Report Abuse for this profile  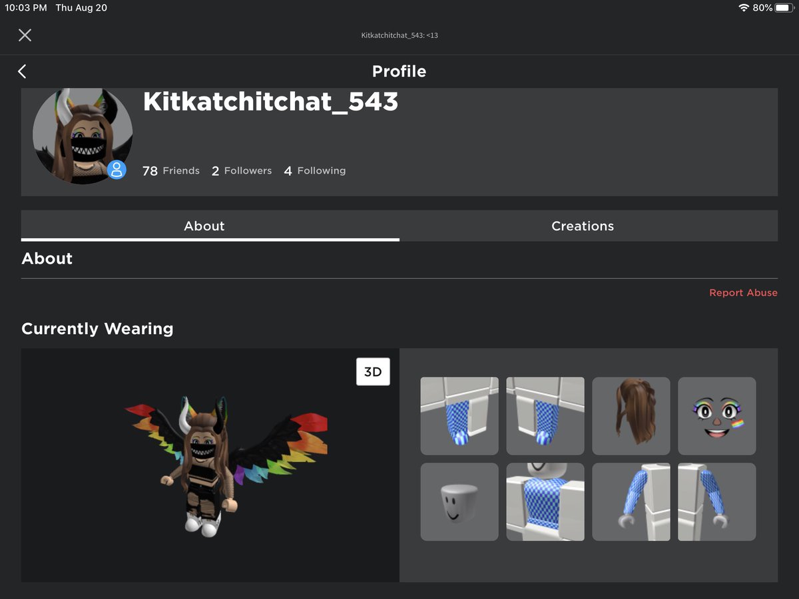pyautogui.click(x=743, y=293)
